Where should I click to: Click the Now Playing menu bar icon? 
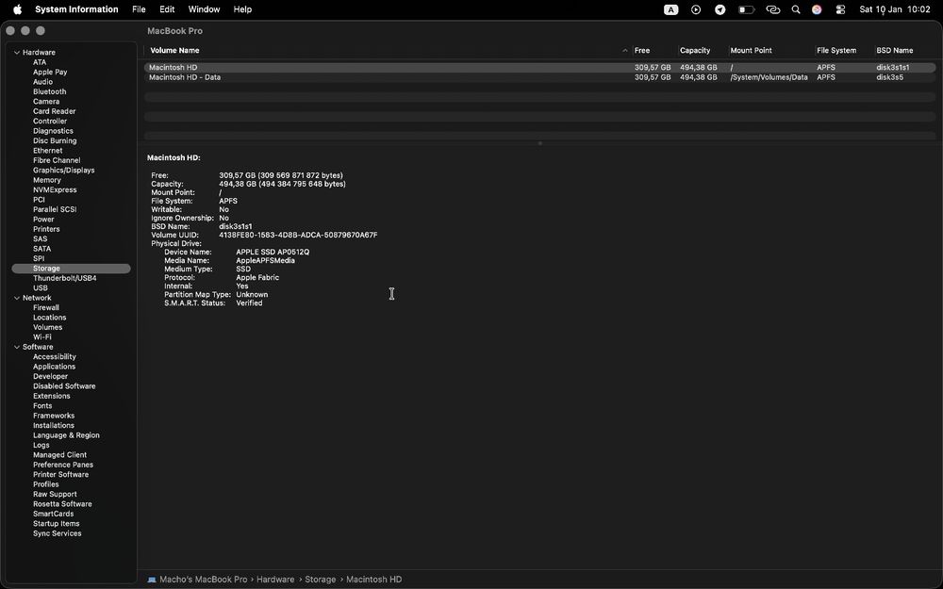pyautogui.click(x=696, y=9)
